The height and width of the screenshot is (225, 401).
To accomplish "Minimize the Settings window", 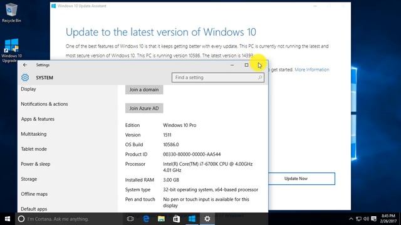I will click(232, 65).
